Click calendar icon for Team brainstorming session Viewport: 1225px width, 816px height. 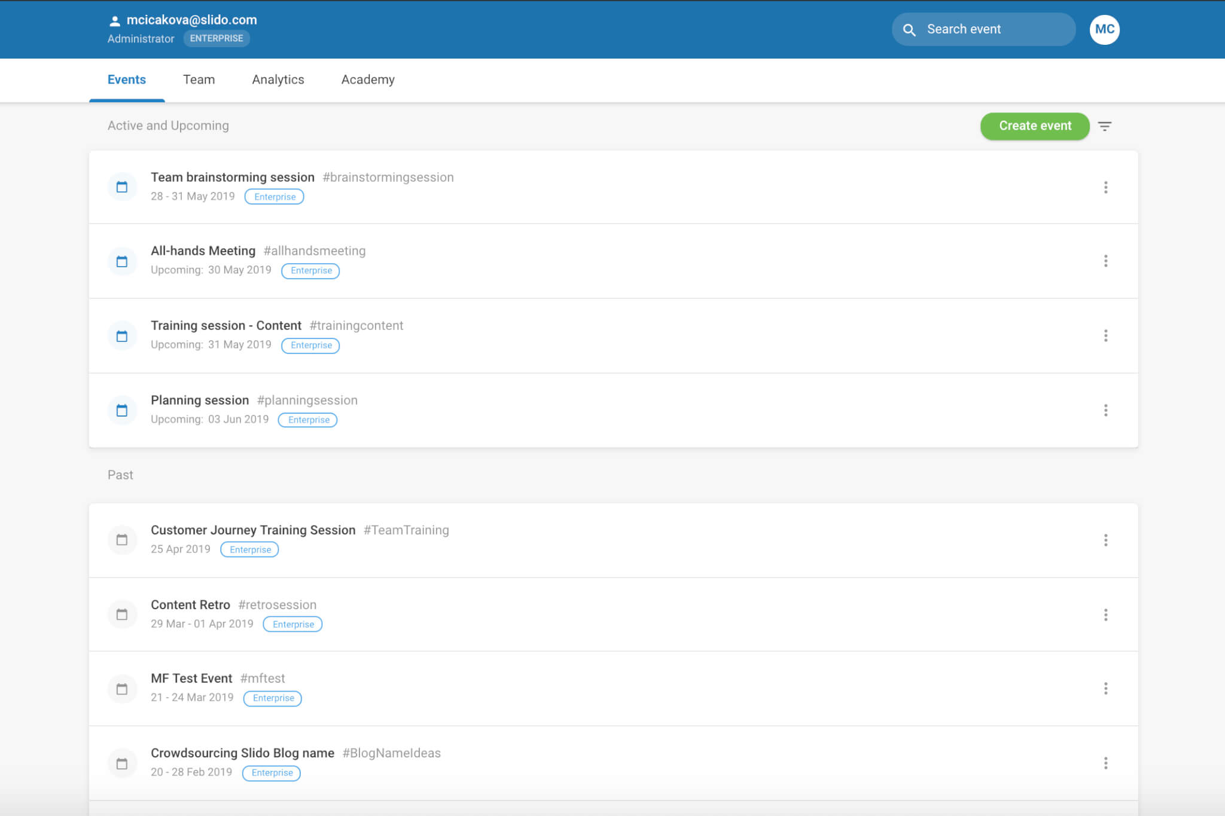(122, 187)
